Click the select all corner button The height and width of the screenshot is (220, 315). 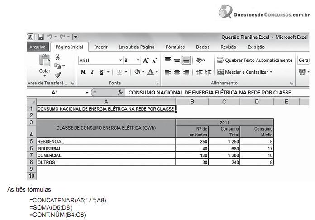coord(32,102)
